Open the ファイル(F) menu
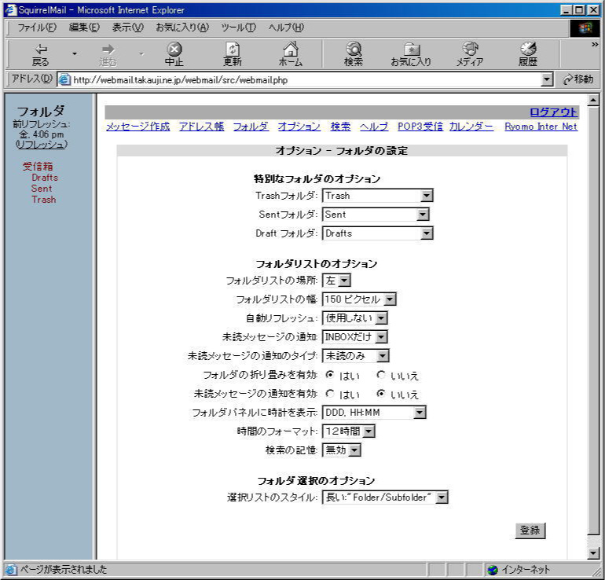This screenshot has height=580, width=605. [x=37, y=28]
